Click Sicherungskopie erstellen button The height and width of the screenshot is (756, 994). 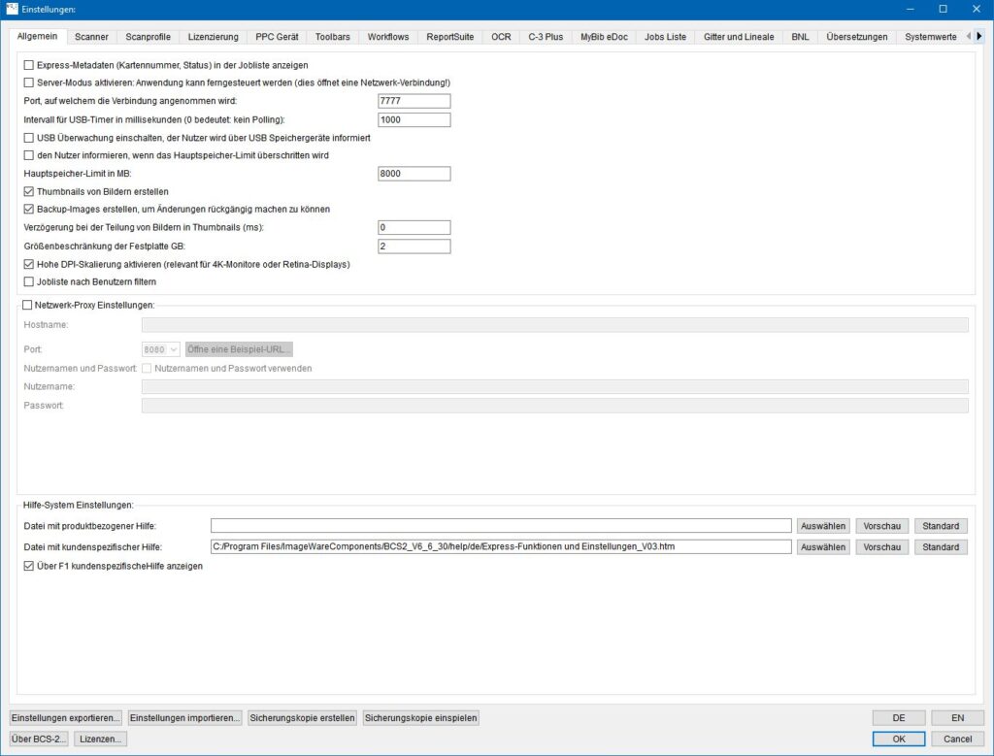point(303,718)
